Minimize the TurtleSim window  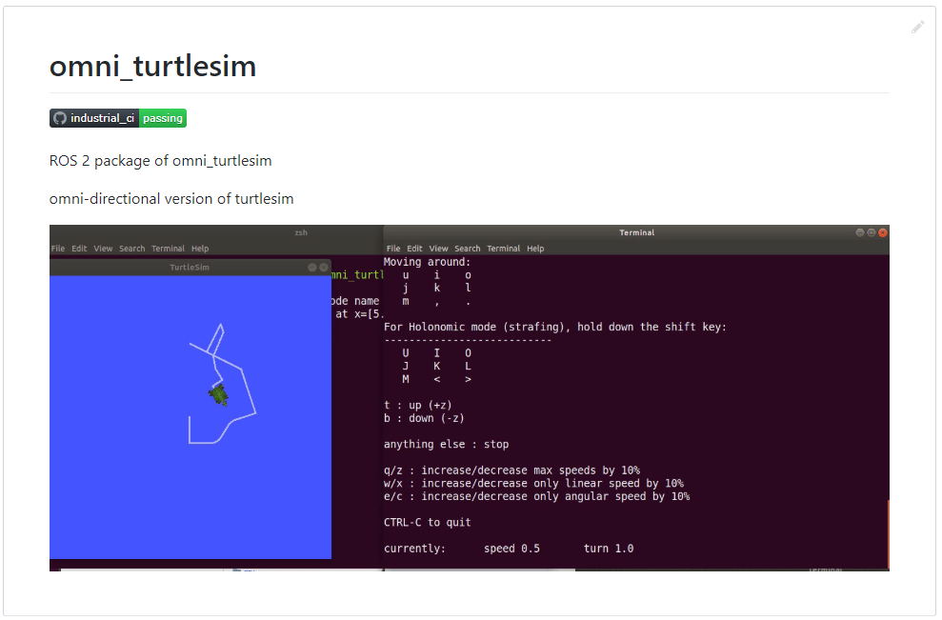312,268
